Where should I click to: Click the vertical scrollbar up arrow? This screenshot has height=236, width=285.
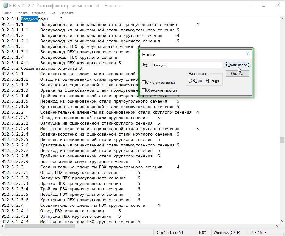[282, 19]
